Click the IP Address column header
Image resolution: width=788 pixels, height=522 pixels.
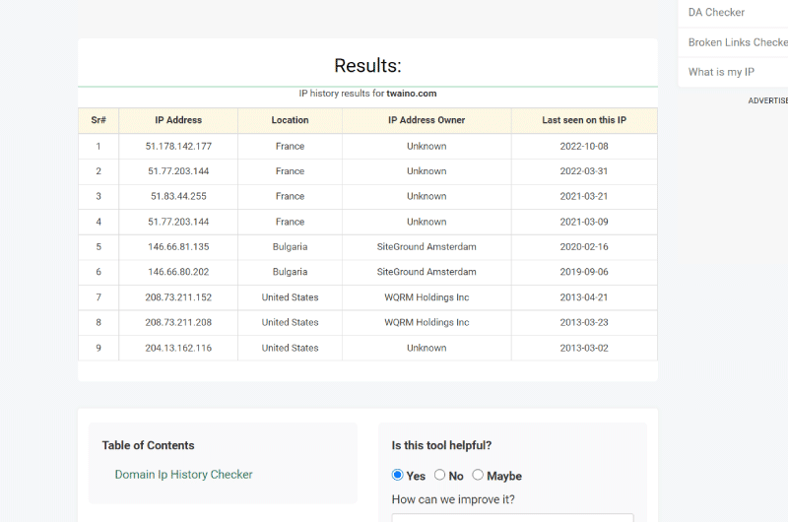pos(178,120)
